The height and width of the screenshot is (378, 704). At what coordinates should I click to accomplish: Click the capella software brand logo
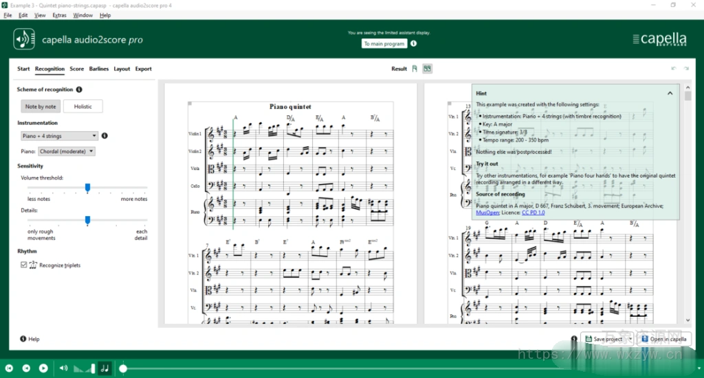tap(659, 39)
